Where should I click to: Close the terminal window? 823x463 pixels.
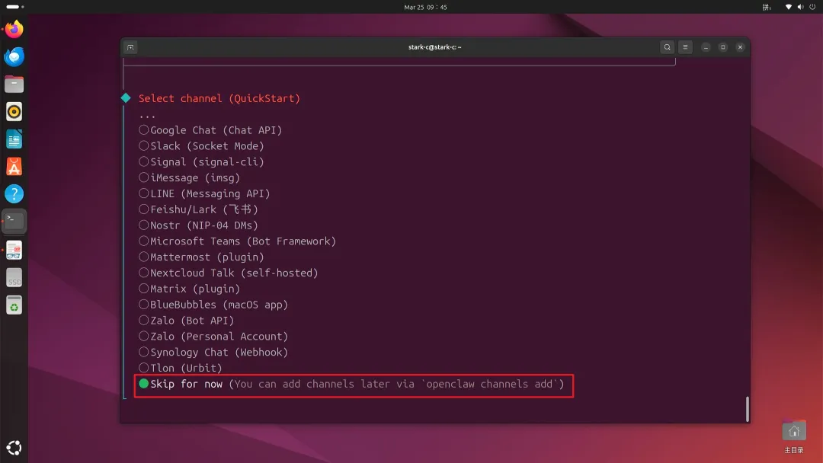point(740,47)
